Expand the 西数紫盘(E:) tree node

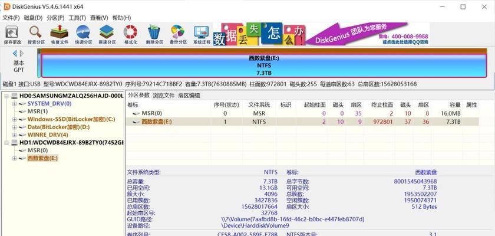(x=14, y=158)
